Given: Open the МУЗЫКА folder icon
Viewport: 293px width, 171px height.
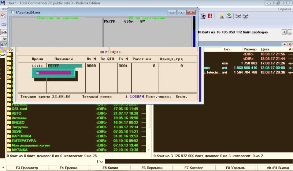Looking at the screenshot, I should click(9, 150).
